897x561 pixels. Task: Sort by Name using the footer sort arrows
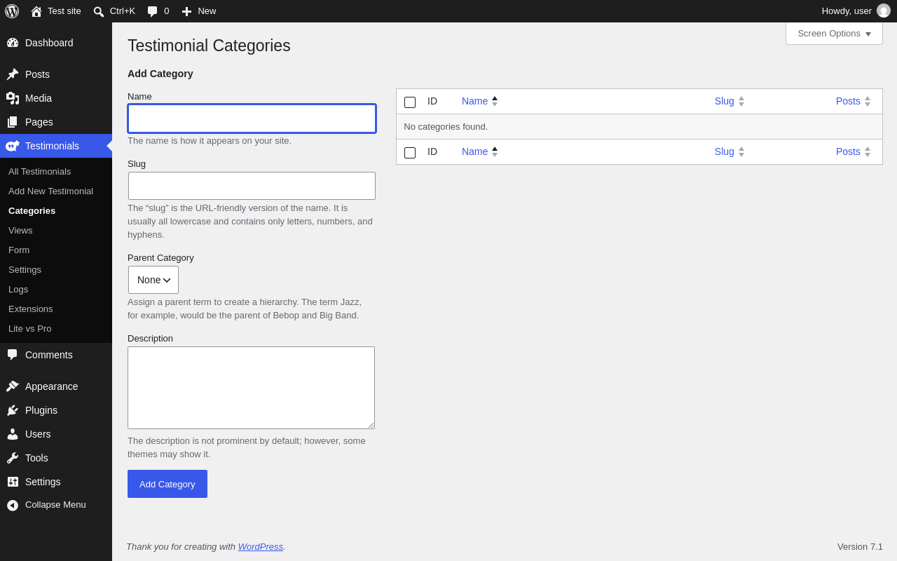pos(495,151)
